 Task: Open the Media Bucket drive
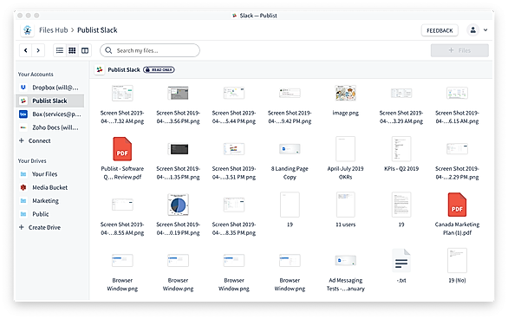[43, 187]
